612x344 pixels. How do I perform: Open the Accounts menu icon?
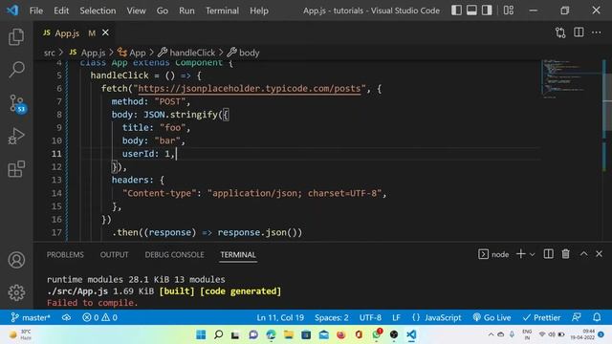click(x=16, y=260)
